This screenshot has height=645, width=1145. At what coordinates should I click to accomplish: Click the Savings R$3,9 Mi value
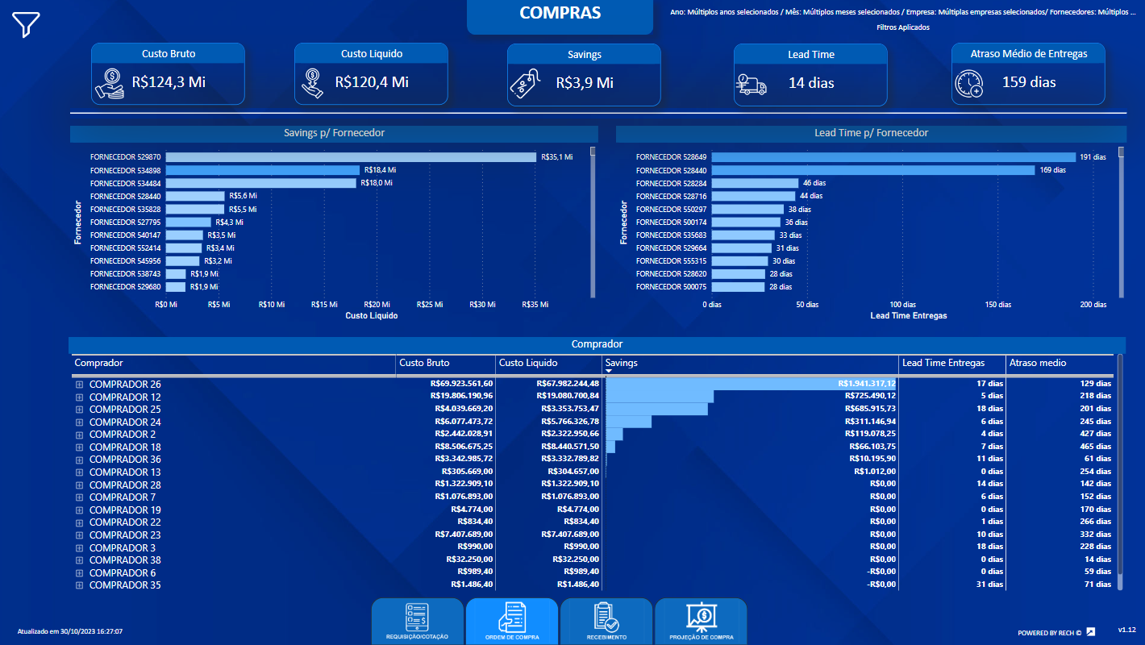pos(585,82)
